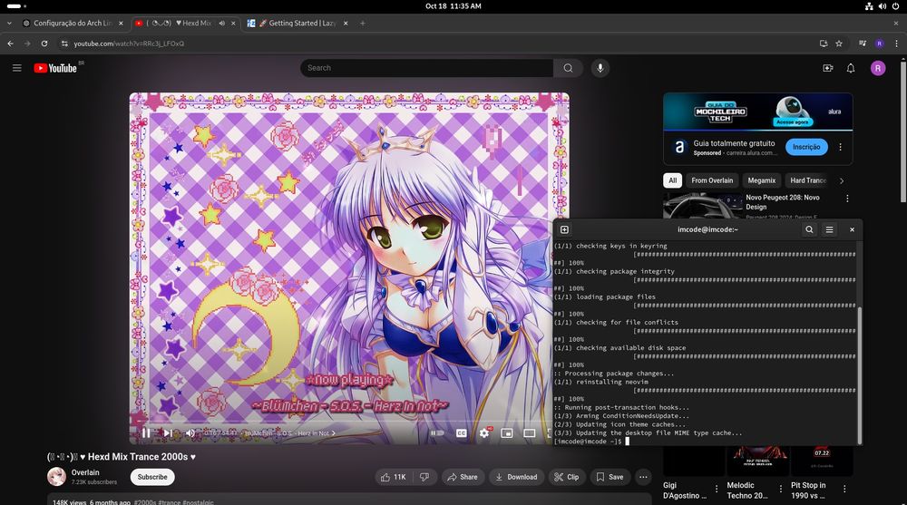Select the All filter chip
907x505 pixels.
(673, 180)
